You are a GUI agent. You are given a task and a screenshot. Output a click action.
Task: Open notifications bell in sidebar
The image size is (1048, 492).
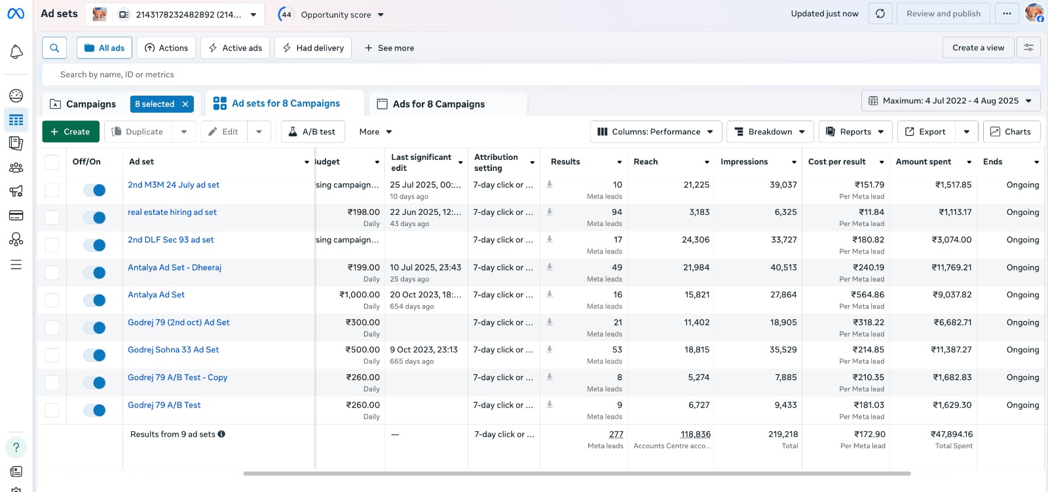click(16, 52)
